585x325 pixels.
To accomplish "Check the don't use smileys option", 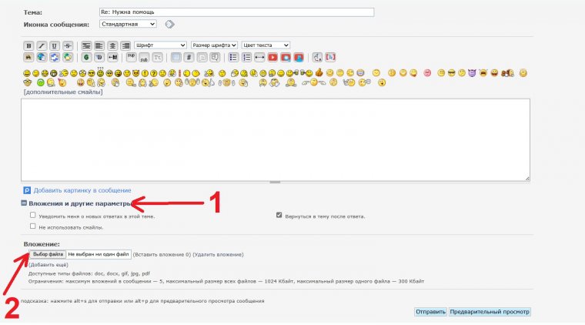I will coord(32,226).
